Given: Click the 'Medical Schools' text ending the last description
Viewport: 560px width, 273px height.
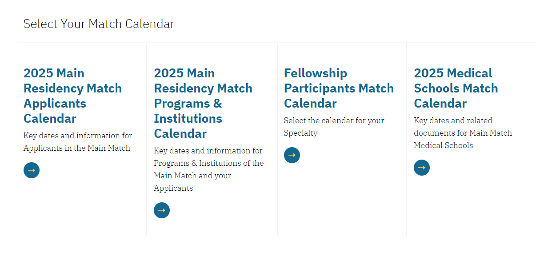Looking at the screenshot, I should pos(444,145).
